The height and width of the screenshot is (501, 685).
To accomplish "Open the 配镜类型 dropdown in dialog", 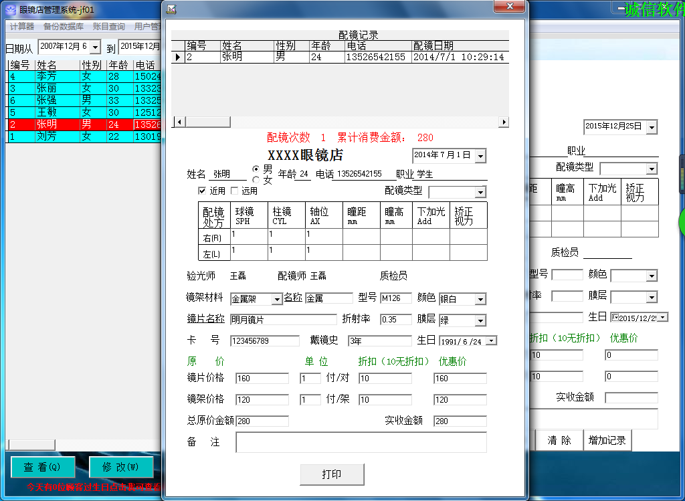I will 480,192.
